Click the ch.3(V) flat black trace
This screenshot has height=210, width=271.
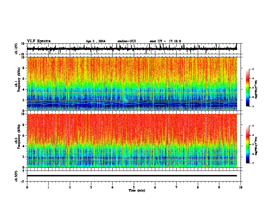132,176
